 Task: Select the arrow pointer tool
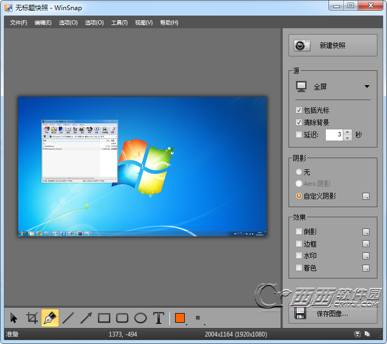tap(14, 318)
